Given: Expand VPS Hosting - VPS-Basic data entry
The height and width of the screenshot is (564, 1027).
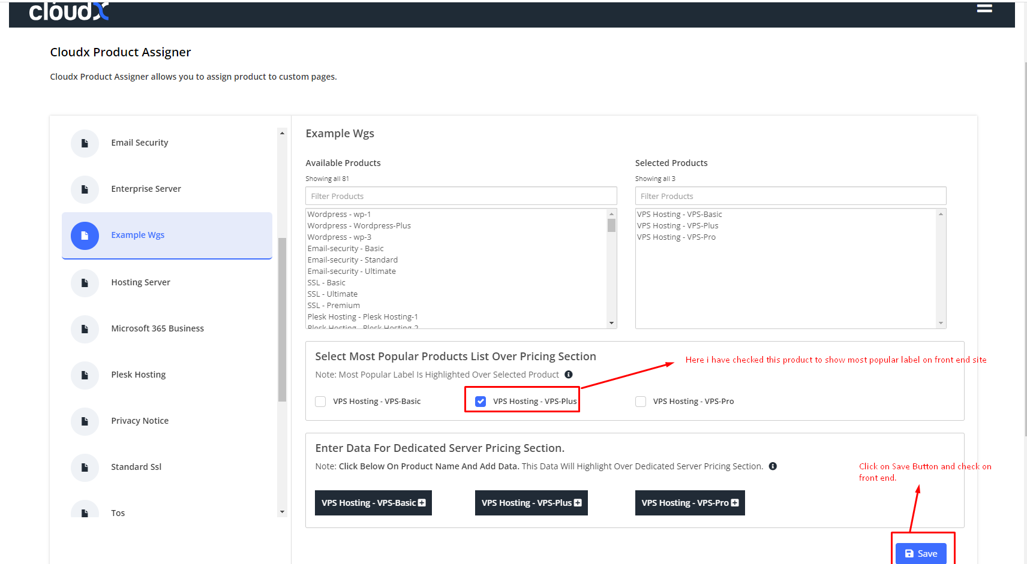Looking at the screenshot, I should pyautogui.click(x=373, y=503).
